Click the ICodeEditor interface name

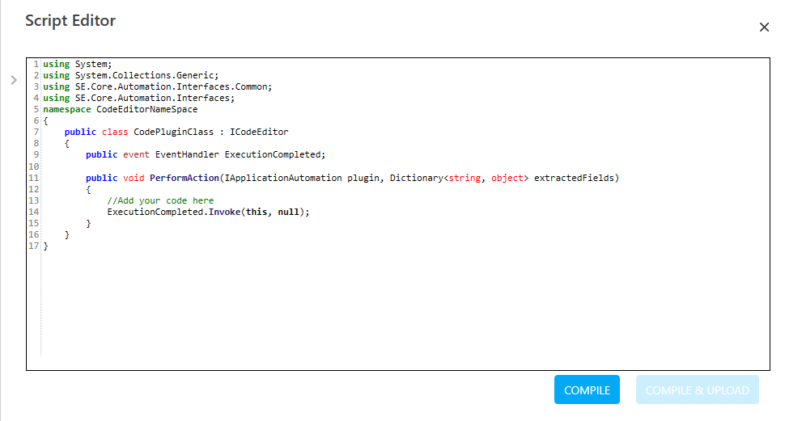259,132
